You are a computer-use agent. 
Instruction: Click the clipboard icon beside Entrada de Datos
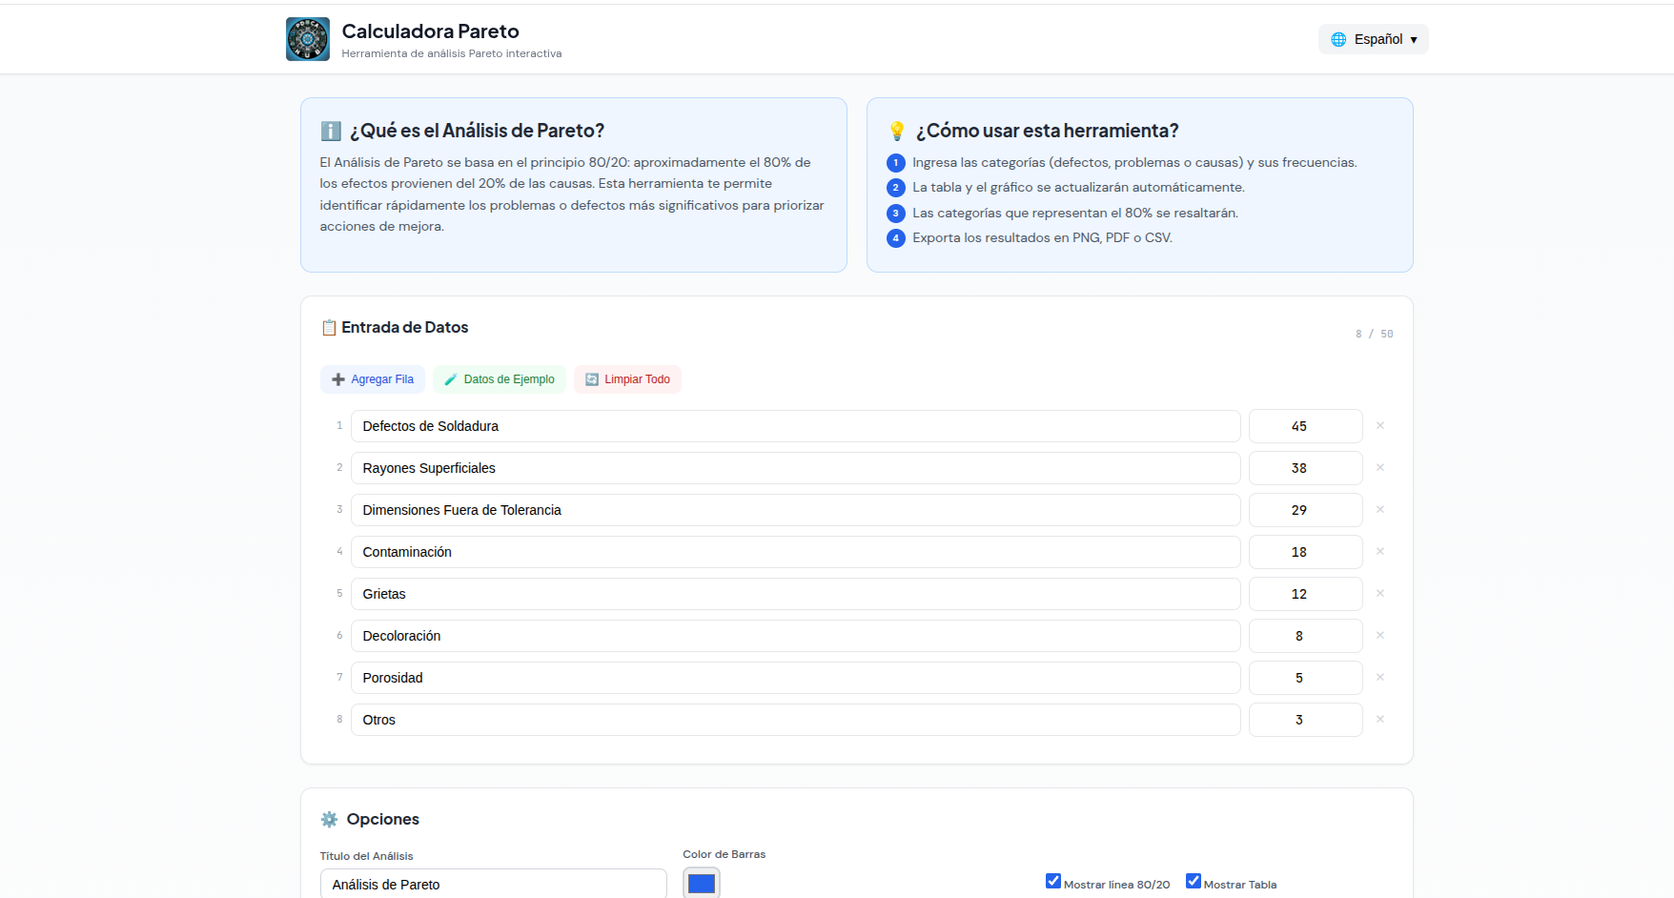point(329,328)
